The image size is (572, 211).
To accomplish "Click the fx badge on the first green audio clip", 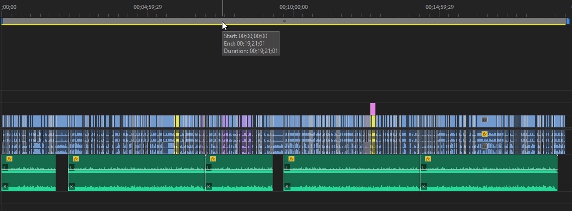I will 9,159.
